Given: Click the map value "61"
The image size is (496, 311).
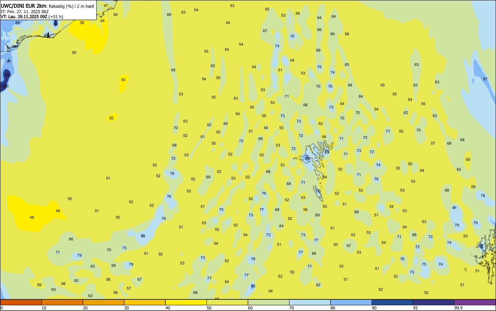Looking at the screenshot, I should (x=203, y=137).
